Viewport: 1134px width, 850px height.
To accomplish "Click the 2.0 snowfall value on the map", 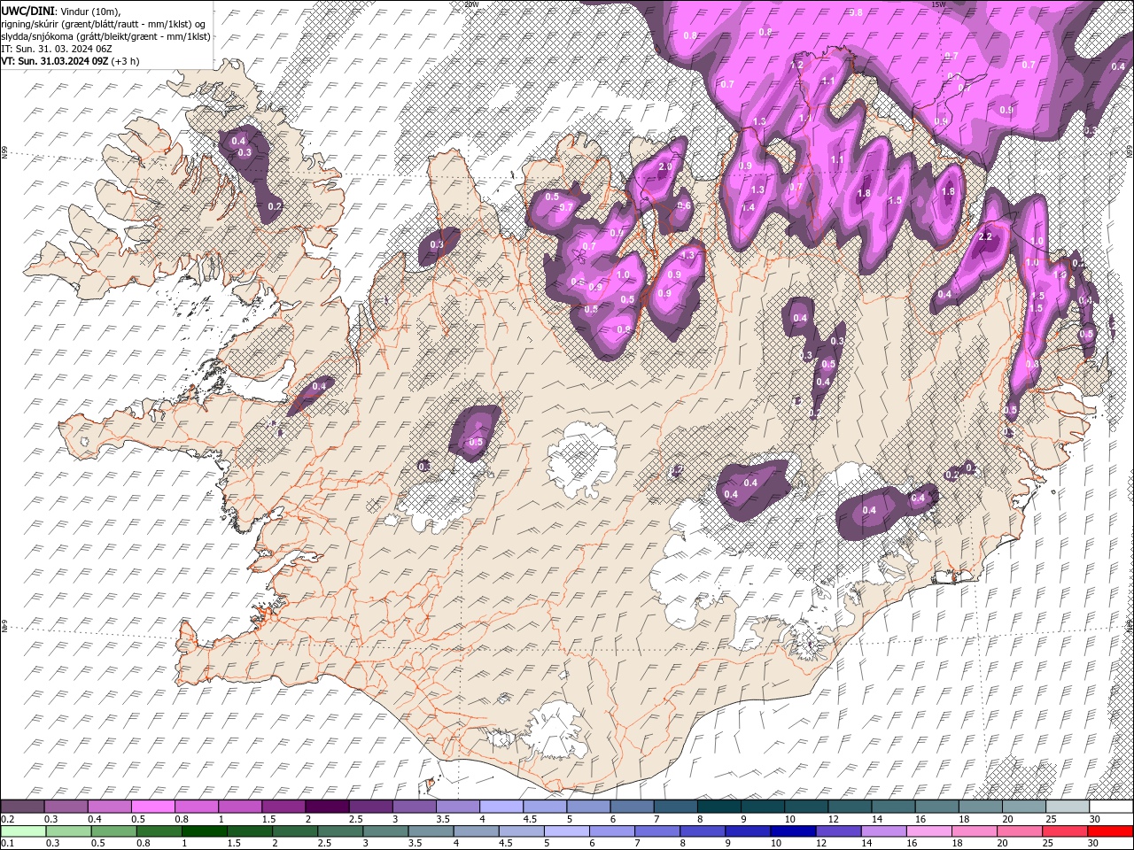I will pyautogui.click(x=665, y=166).
